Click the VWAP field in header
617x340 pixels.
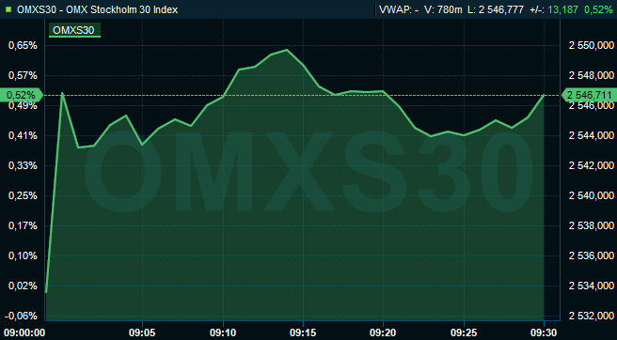click(x=399, y=9)
